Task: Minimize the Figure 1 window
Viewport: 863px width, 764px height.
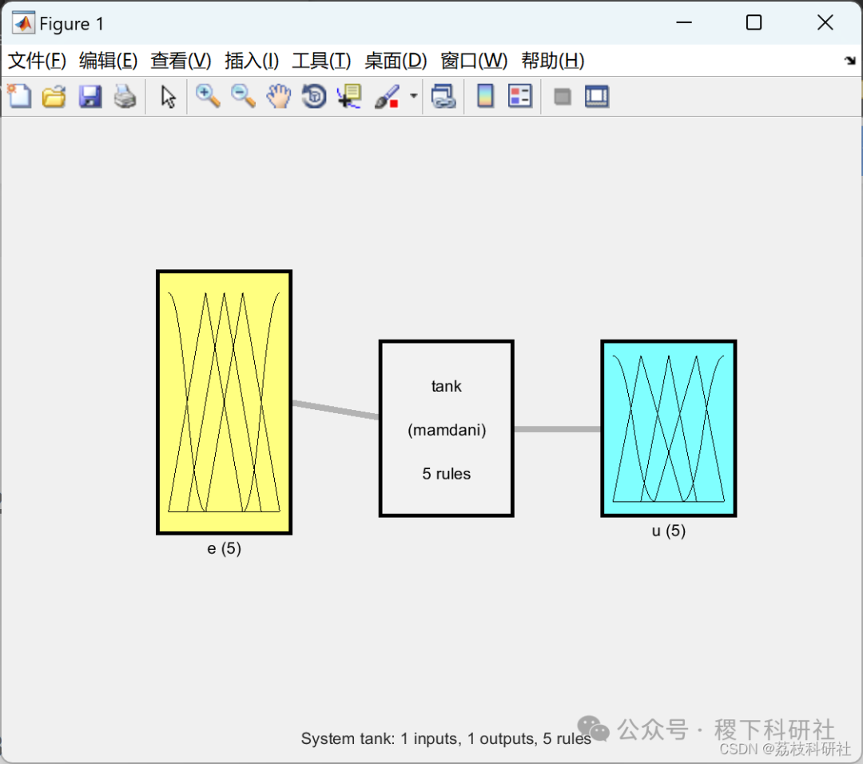Action: click(683, 22)
